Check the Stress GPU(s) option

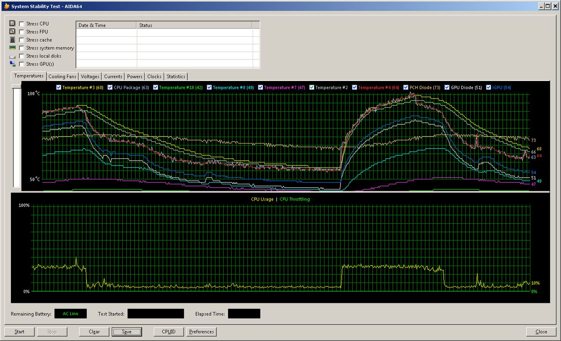[x=21, y=64]
